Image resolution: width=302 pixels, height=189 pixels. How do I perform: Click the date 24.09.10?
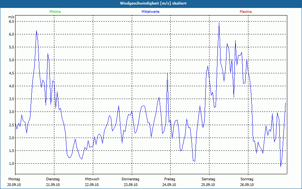pyautogui.click(x=169, y=185)
